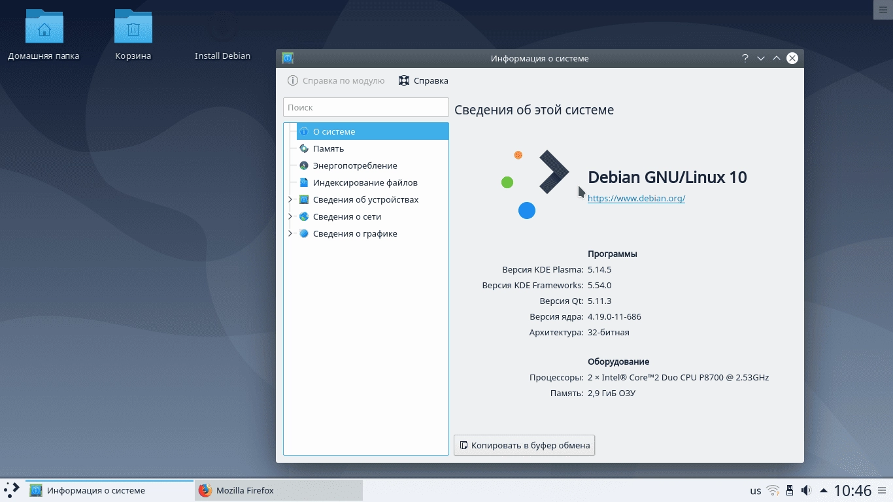Viewport: 893px width, 502px height.
Task: Click the us keyboard layout indicator
Action: coord(756,491)
